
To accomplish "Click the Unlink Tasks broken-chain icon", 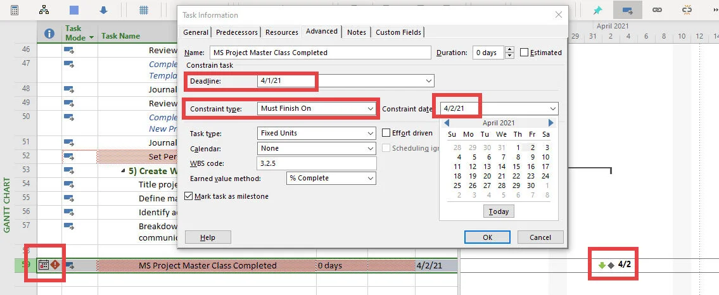I will [x=687, y=10].
